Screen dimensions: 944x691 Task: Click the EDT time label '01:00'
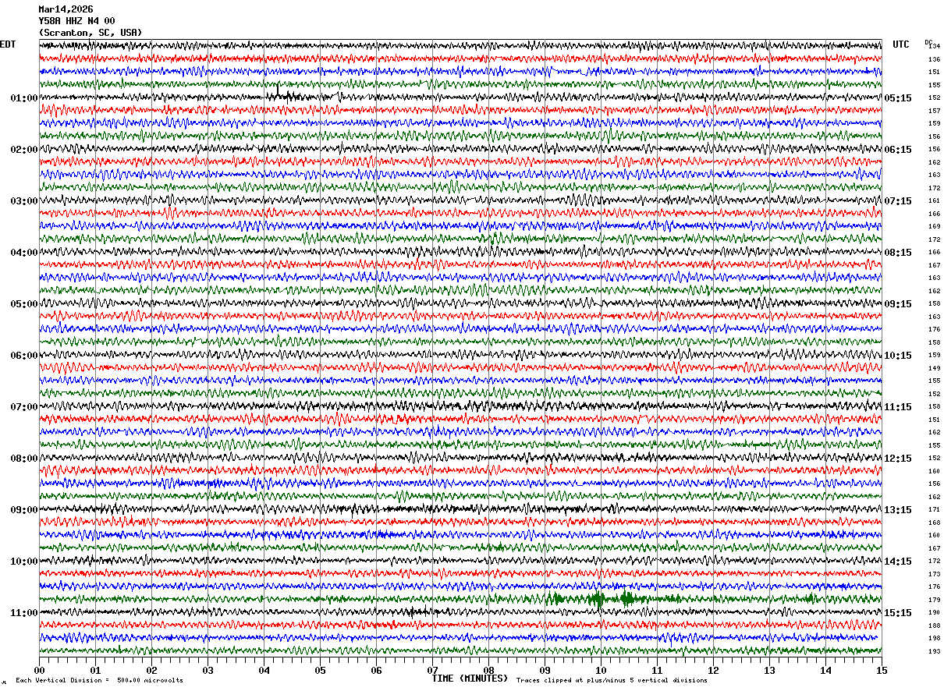23,98
